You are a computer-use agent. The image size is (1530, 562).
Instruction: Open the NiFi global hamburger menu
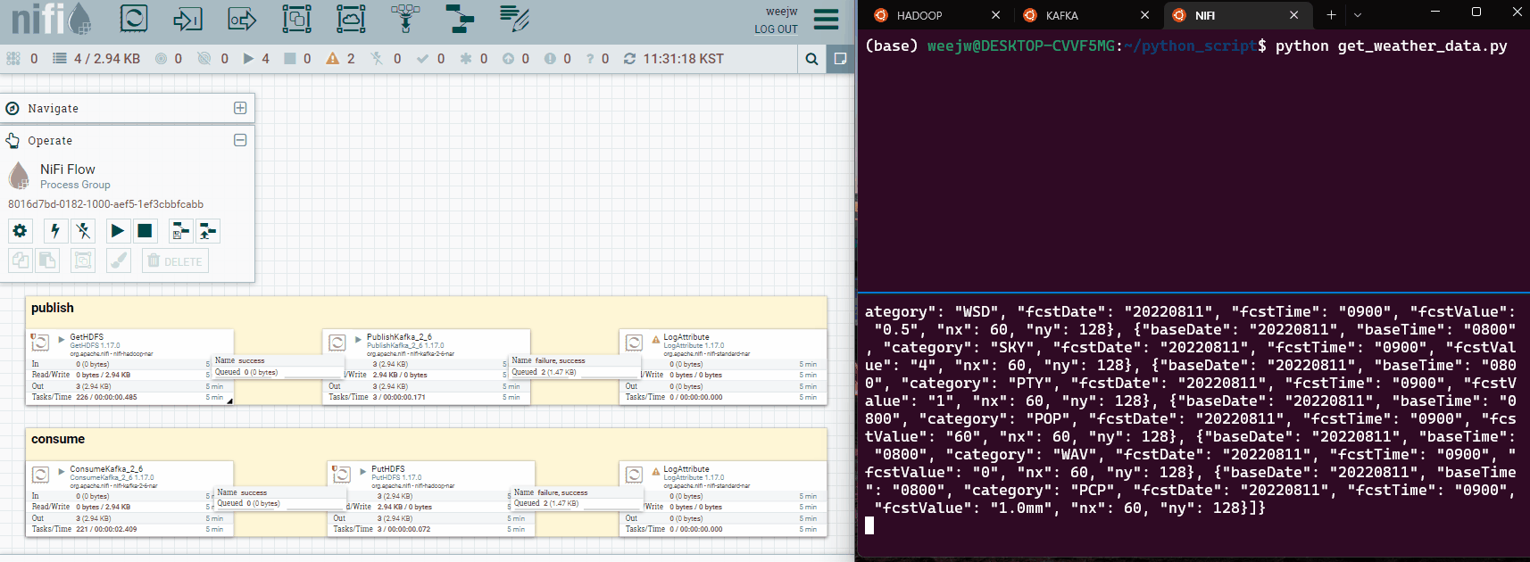(x=827, y=20)
